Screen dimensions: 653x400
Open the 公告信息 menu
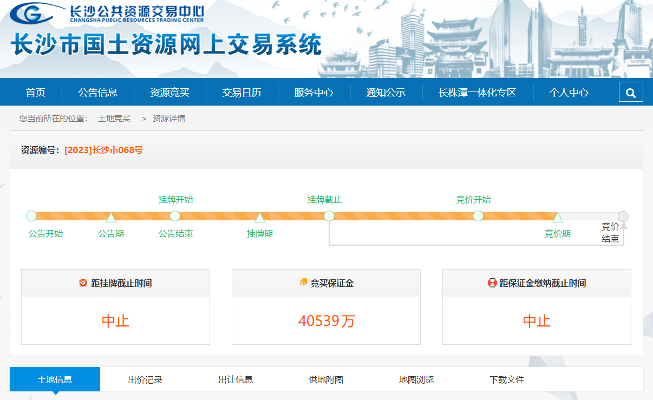pos(98,93)
